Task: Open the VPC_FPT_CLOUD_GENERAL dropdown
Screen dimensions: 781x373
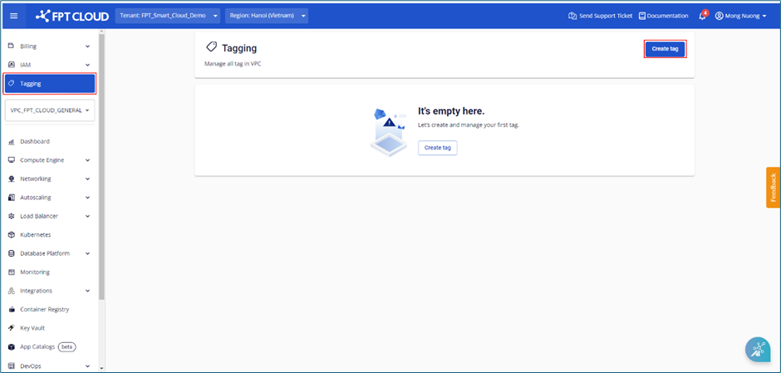Action: [x=50, y=110]
